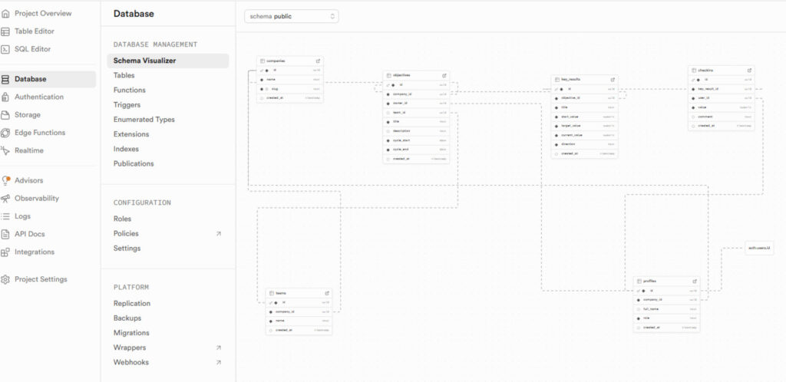This screenshot has width=786, height=382.
Task: Open the Wrappers external link
Action: coord(218,348)
